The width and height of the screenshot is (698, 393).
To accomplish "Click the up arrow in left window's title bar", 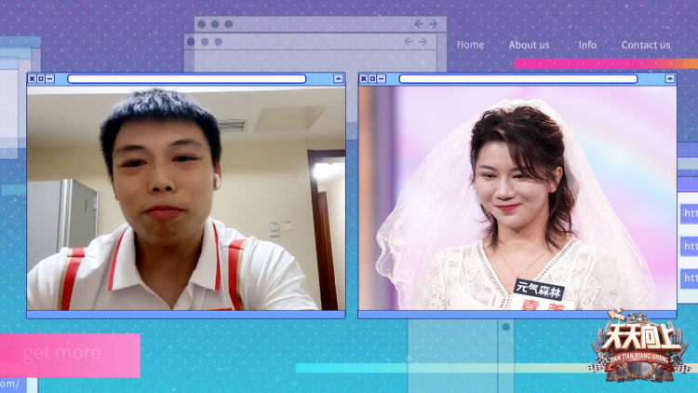I will [338, 79].
